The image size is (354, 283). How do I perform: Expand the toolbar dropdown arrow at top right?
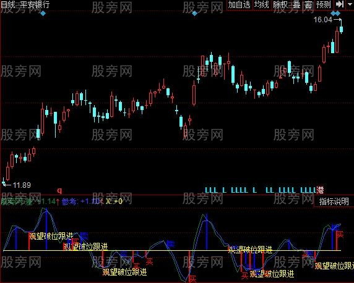(350, 4)
